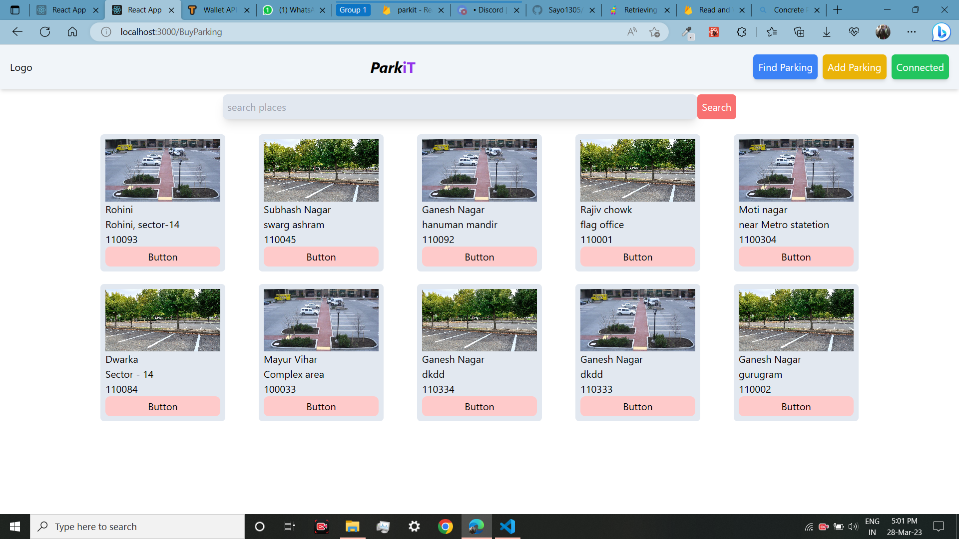Click the add to favorites star icon
Image resolution: width=959 pixels, height=539 pixels.
pyautogui.click(x=654, y=32)
